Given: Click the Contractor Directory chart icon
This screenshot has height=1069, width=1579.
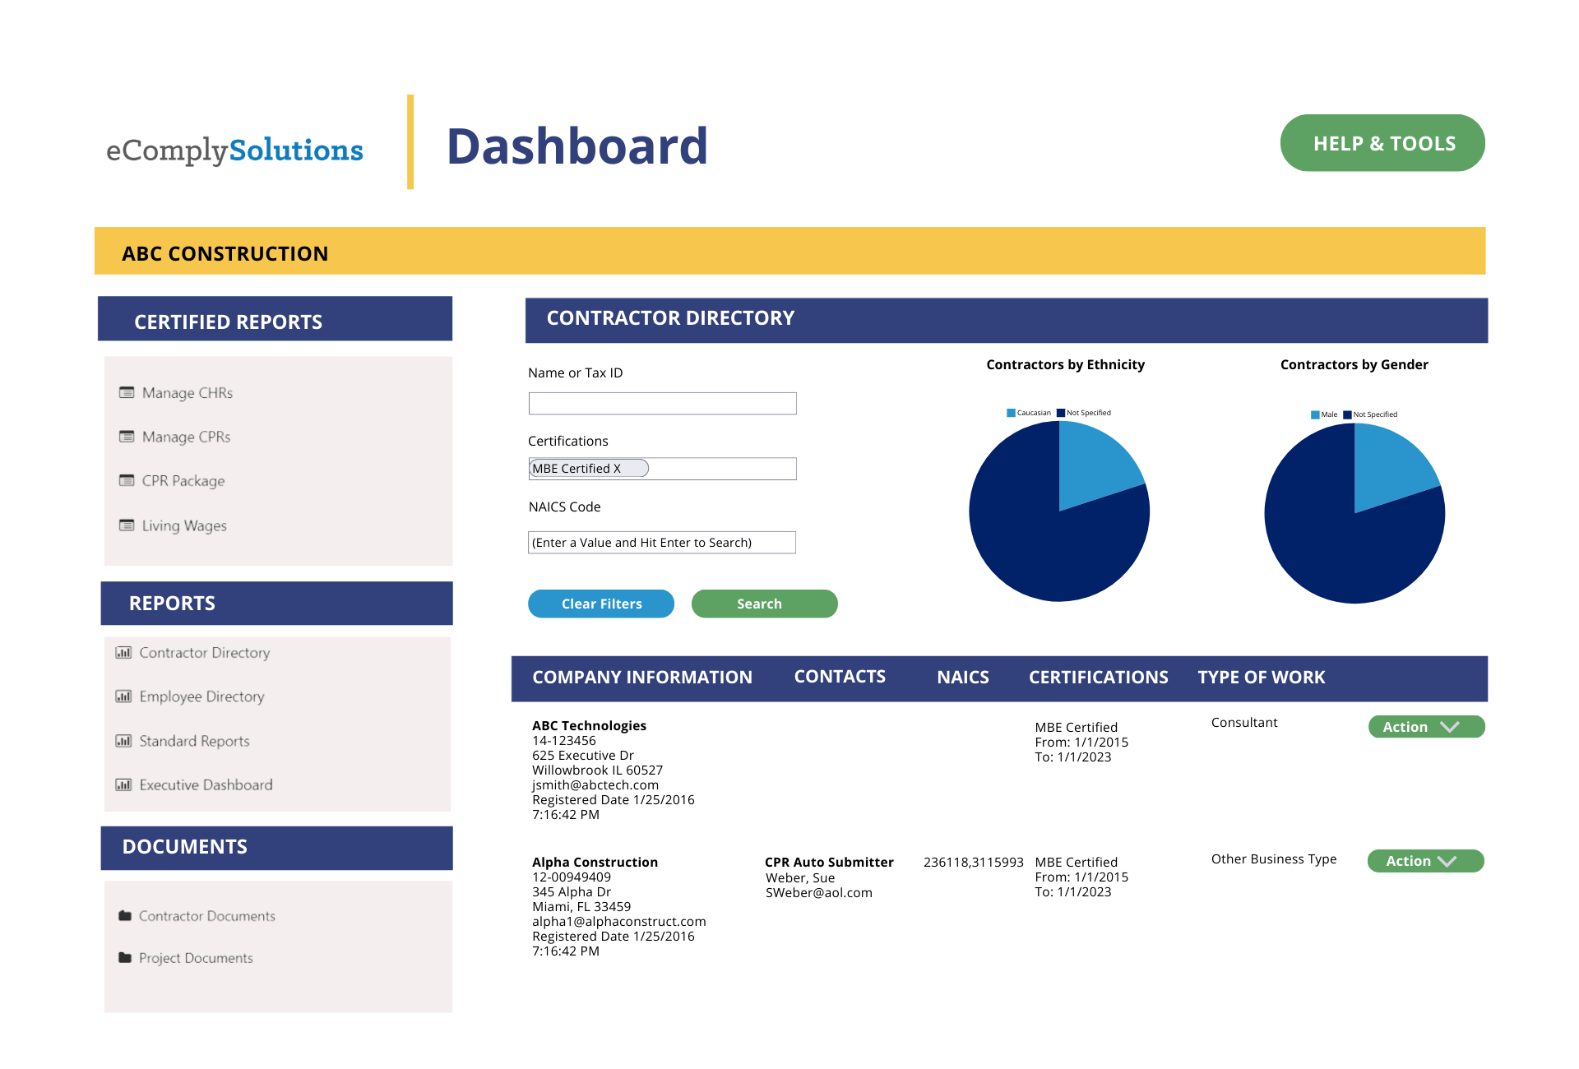Looking at the screenshot, I should (x=123, y=652).
